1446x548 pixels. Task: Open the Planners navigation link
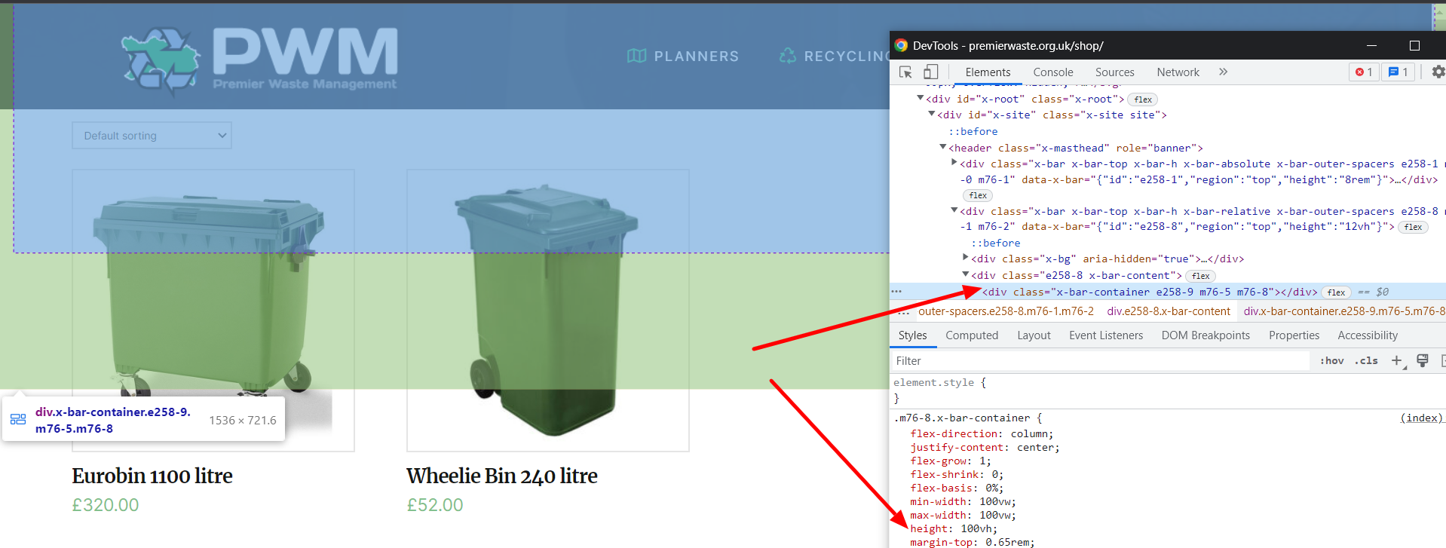(x=683, y=57)
